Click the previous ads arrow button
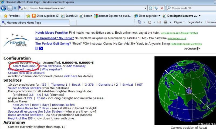 coord(37,48)
